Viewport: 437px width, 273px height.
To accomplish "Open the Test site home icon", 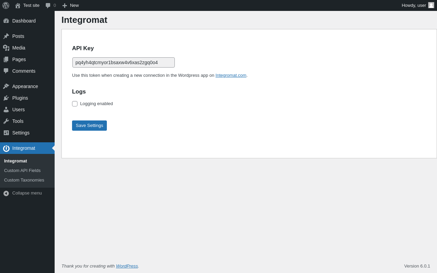I will [18, 5].
